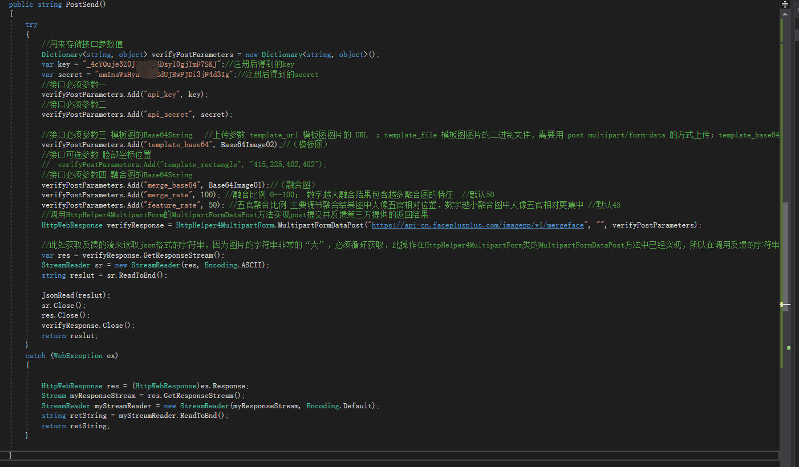799x467 pixels.
Task: Click the WebException type in catch
Action: pos(78,356)
